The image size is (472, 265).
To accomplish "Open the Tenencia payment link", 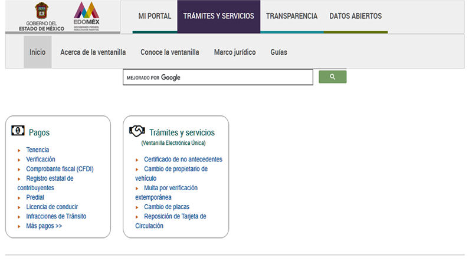I will pos(37,150).
